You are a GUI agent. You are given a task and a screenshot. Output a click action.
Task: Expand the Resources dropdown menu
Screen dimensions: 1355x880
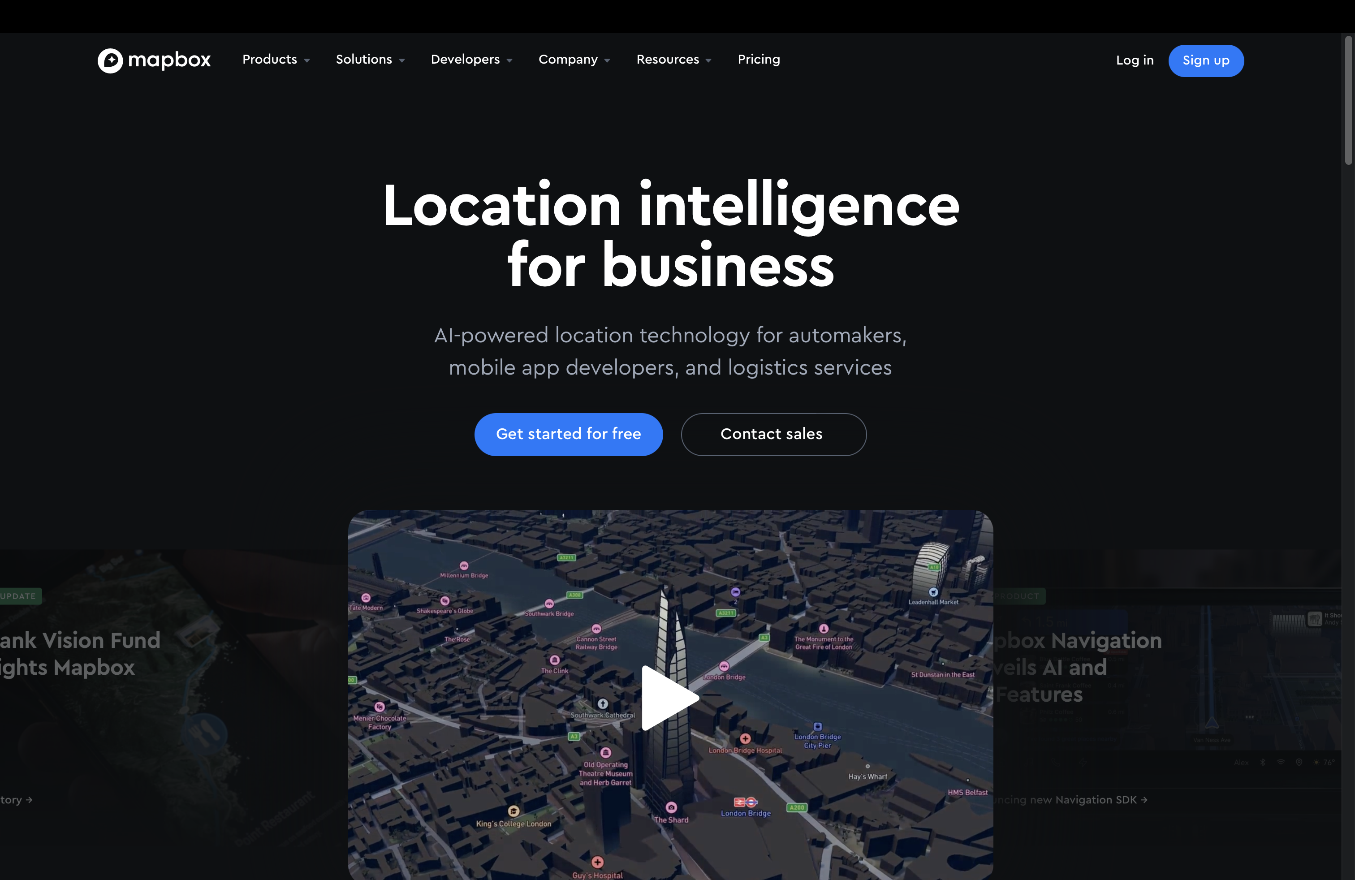tap(674, 60)
